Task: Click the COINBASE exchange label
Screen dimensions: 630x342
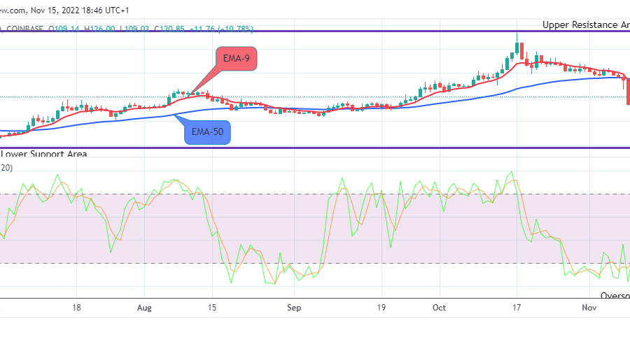Action: point(24,29)
